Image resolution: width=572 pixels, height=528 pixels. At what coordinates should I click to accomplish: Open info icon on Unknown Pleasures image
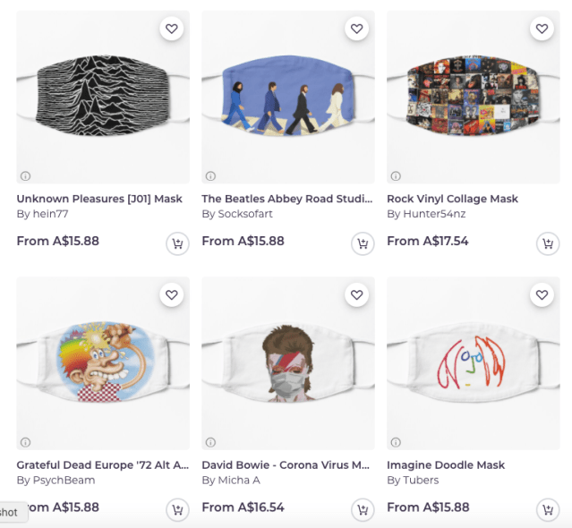[x=25, y=175]
